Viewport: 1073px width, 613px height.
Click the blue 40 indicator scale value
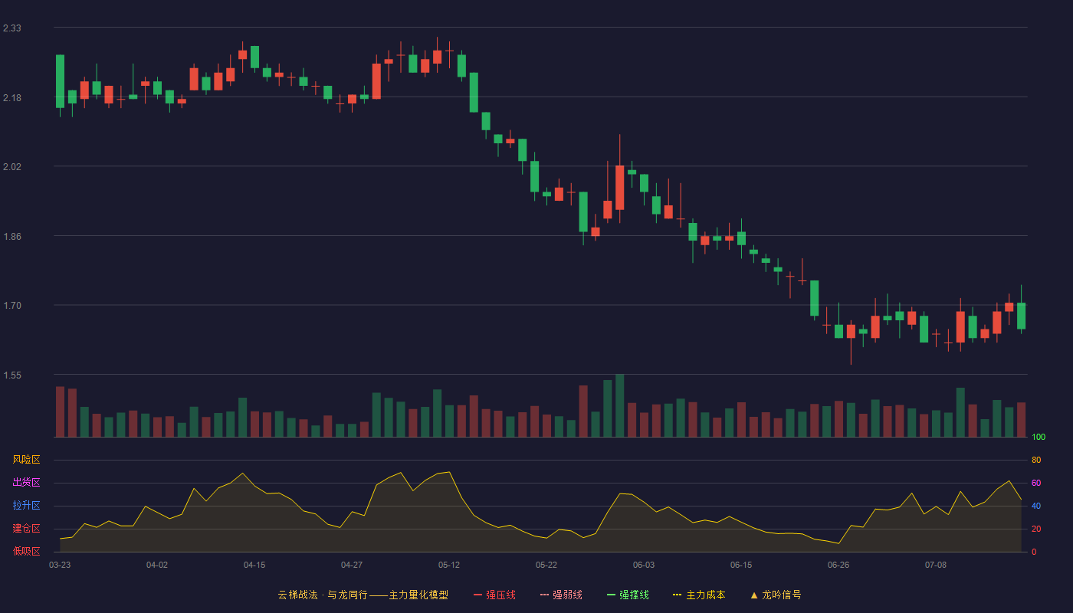tap(1036, 506)
